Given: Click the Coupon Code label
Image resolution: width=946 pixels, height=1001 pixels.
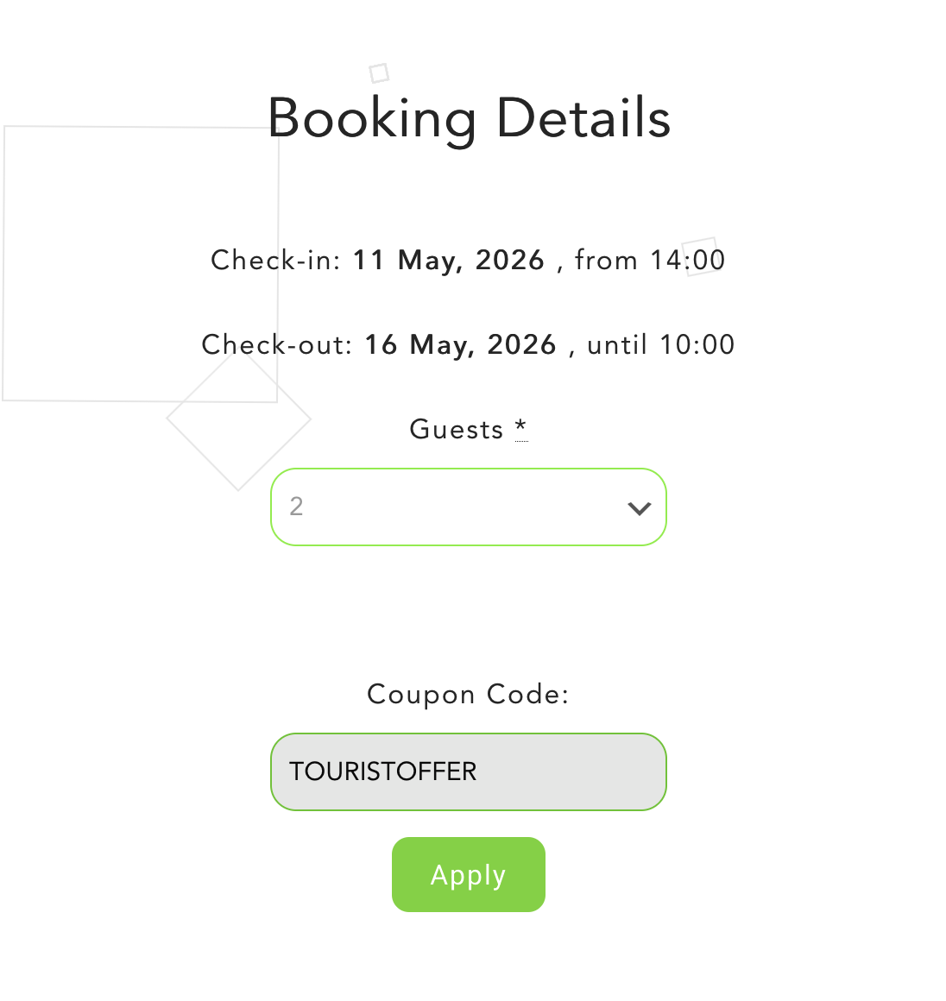Looking at the screenshot, I should tap(468, 694).
